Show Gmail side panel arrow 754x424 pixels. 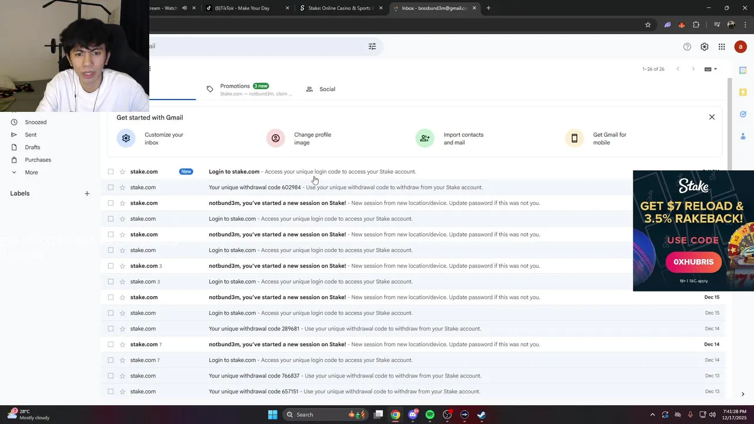tap(743, 394)
